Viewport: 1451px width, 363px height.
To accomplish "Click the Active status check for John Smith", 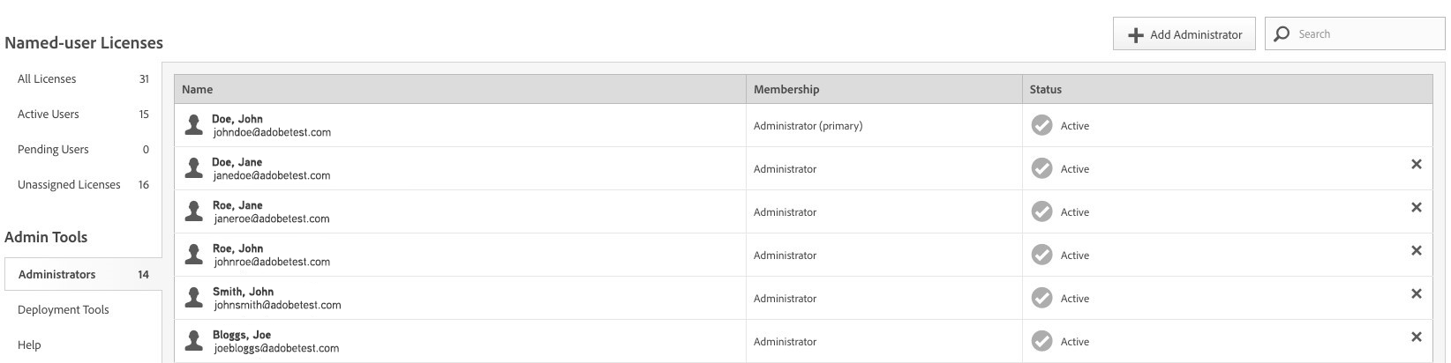I will [1041, 298].
